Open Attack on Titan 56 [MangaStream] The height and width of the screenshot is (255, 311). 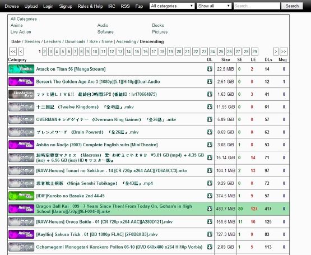click(71, 69)
